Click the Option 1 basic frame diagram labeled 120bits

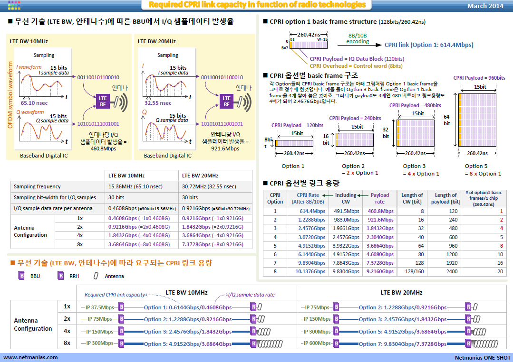point(294,143)
